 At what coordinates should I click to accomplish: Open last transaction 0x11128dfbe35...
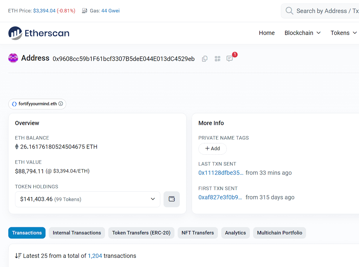click(221, 173)
